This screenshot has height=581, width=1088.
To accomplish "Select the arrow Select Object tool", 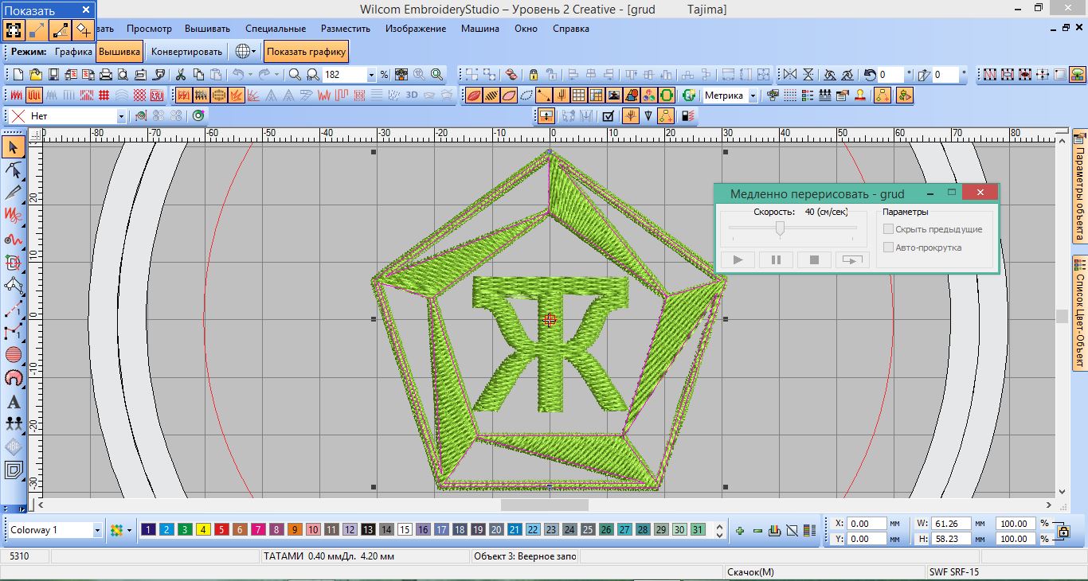I will pos(13,146).
